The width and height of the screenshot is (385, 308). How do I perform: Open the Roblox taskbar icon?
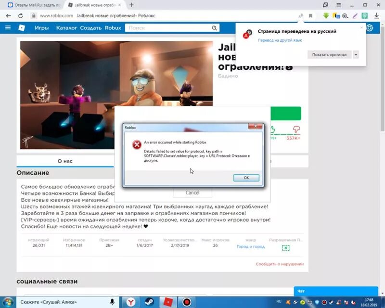point(168,302)
